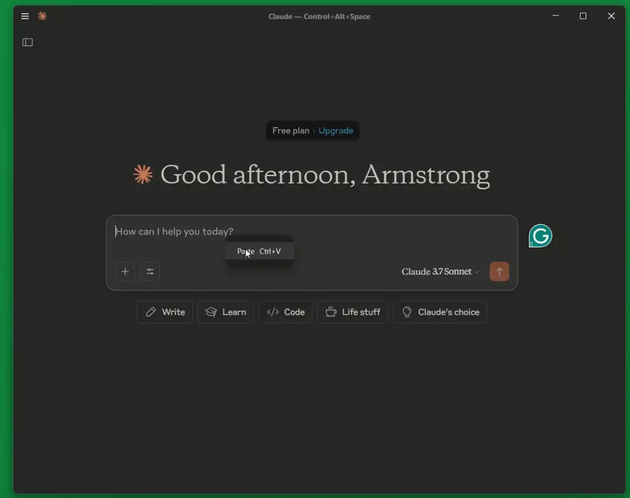
Task: Focus the 'How can I help you today?' input
Action: coord(312,231)
